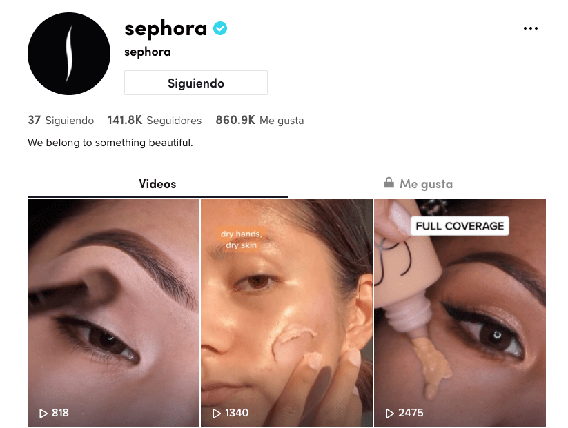The height and width of the screenshot is (428, 568).
Task: Click the smaller sephora username text
Action: pos(148,52)
